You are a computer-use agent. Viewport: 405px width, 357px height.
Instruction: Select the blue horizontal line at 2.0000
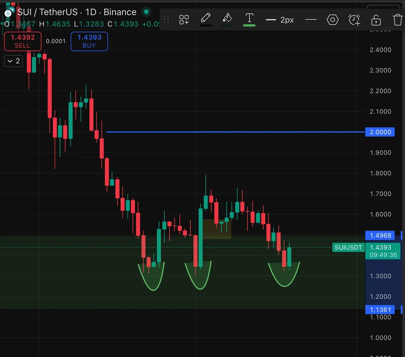point(236,132)
